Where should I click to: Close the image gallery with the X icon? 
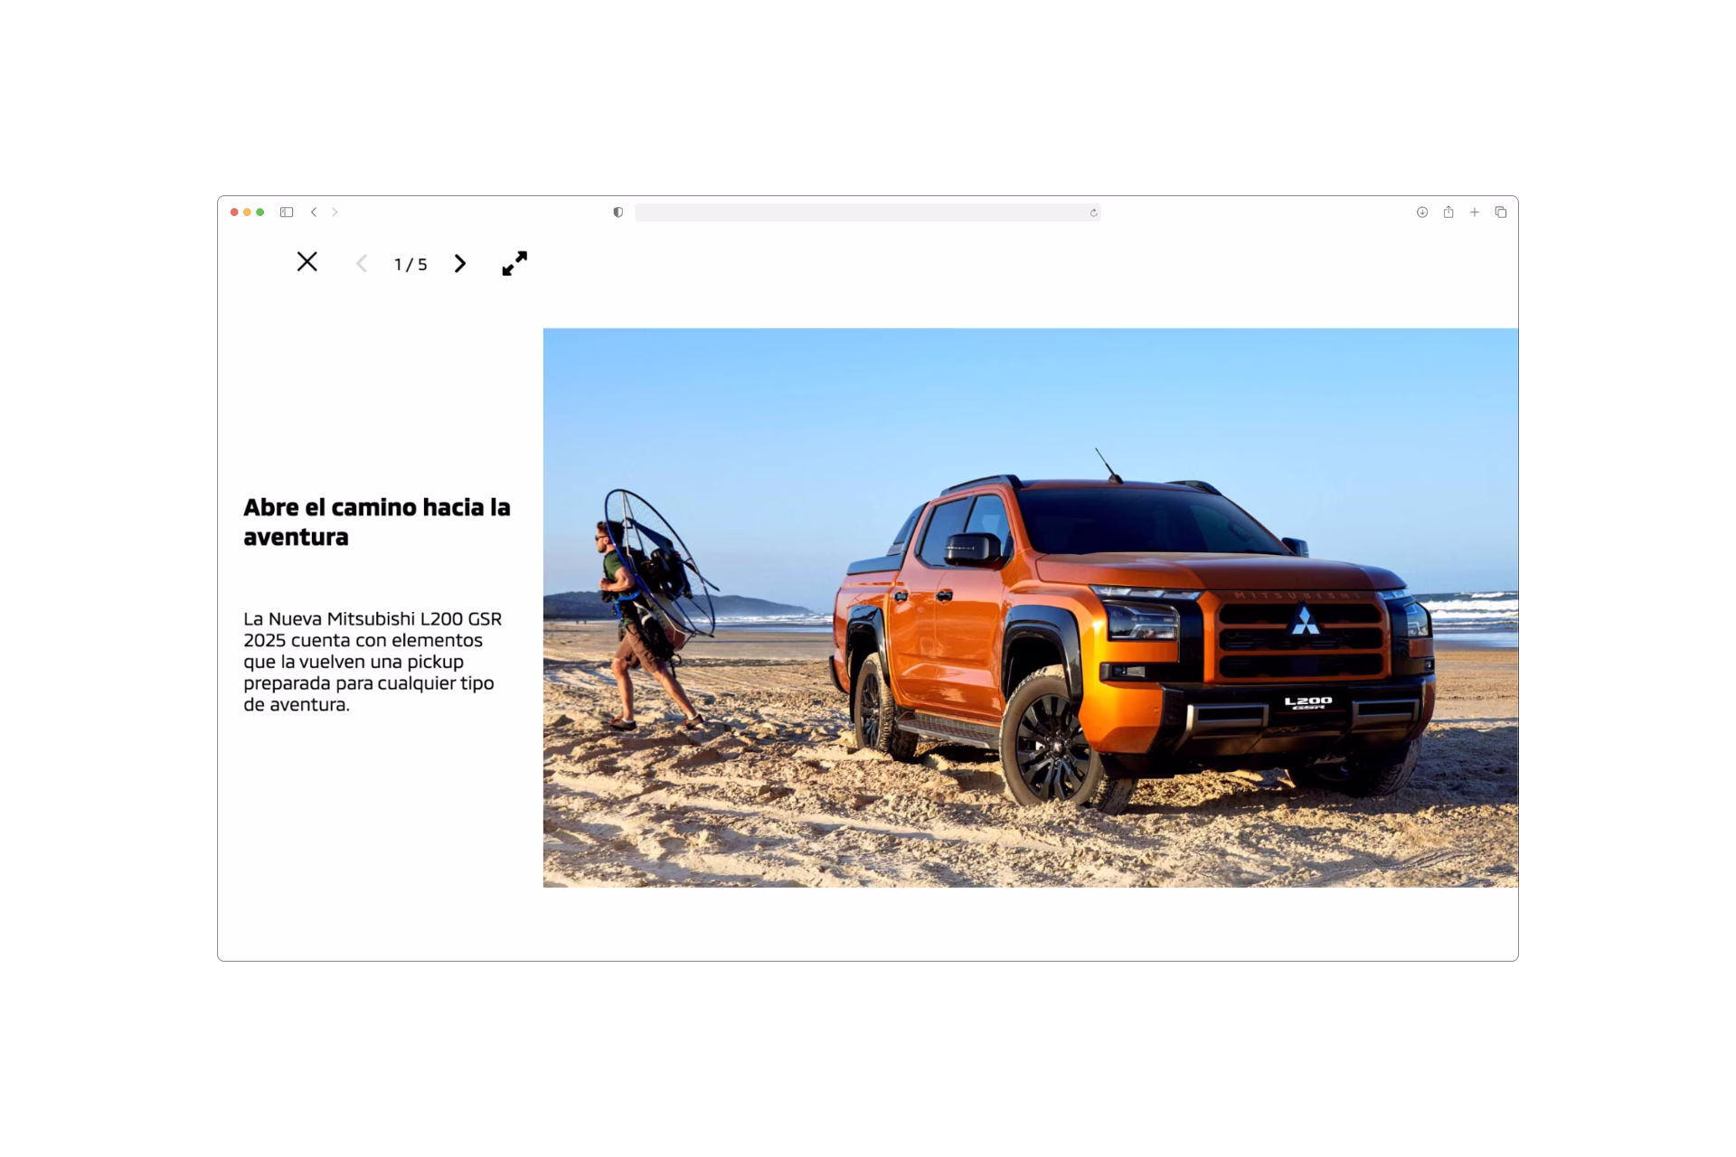click(x=307, y=262)
